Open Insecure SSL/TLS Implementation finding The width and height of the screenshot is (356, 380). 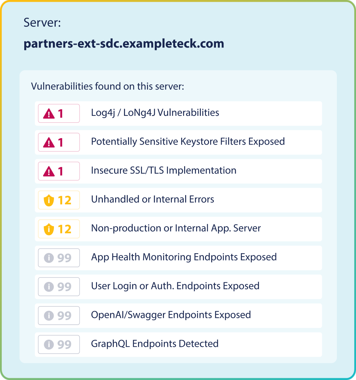(x=164, y=171)
